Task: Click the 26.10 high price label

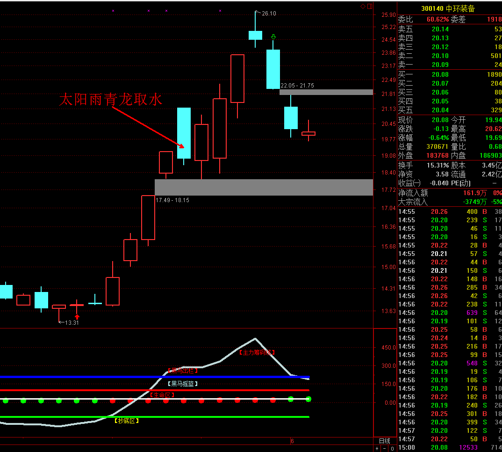Action: click(269, 14)
